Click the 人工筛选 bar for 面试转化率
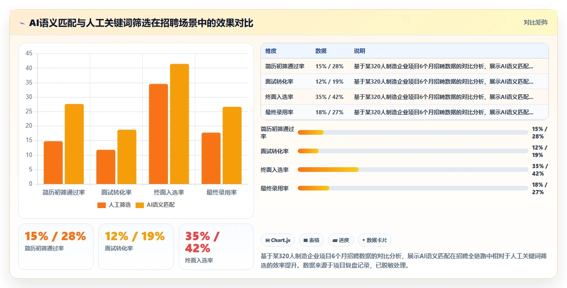The width and height of the screenshot is (567, 288). point(106,167)
